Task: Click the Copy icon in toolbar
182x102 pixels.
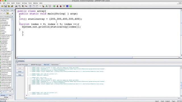Action: pos(20,6)
